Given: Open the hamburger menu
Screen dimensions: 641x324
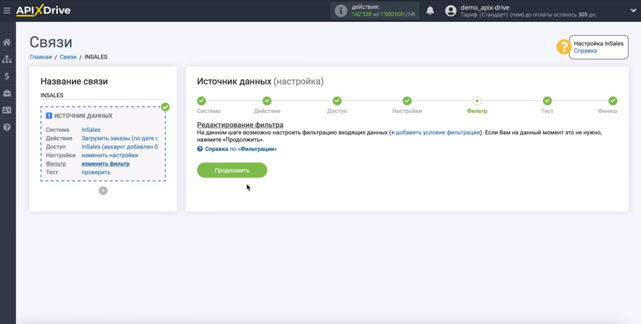Looking at the screenshot, I should coord(7,11).
